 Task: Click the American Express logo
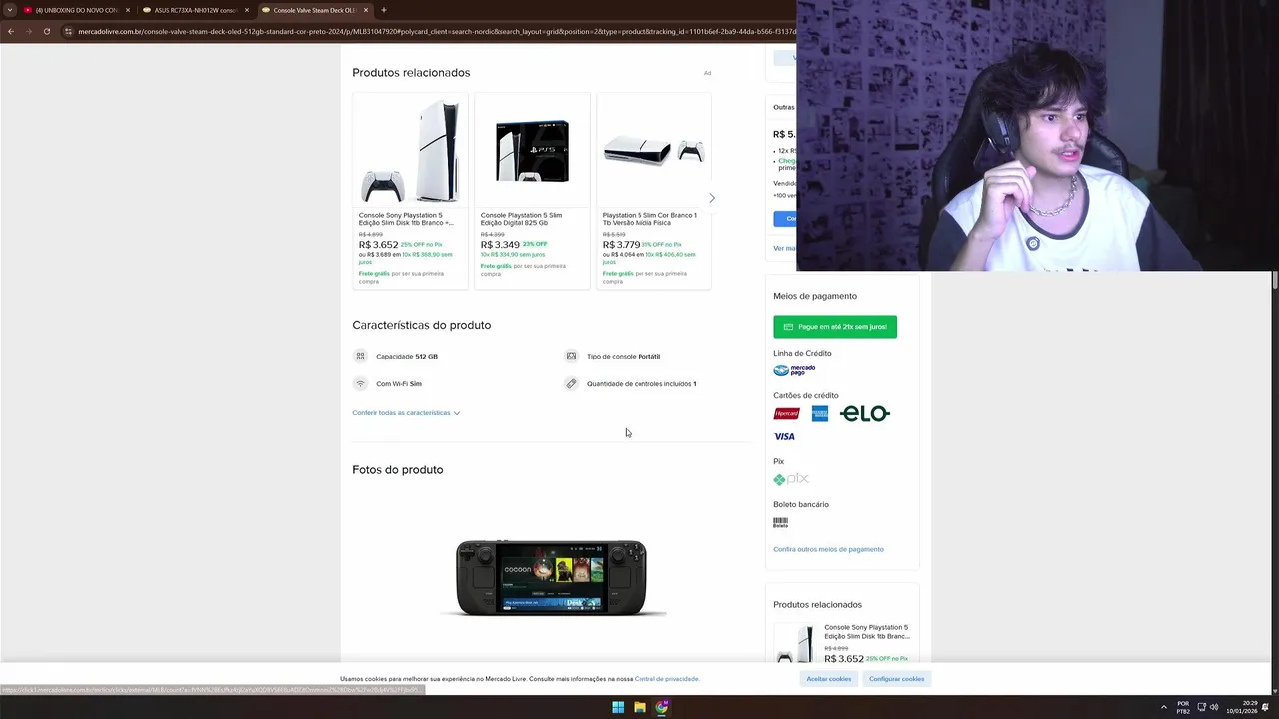pos(820,413)
